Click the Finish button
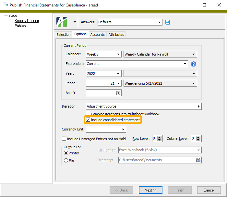Viewport: 227px width, 197px height. point(180,190)
